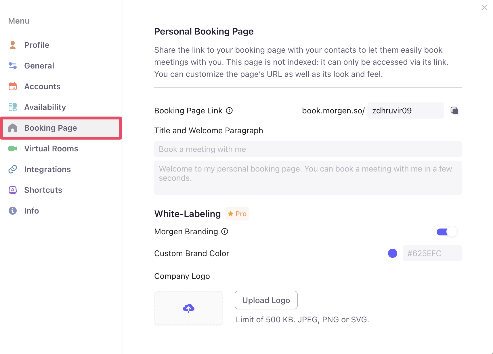Open the General settings

point(61,66)
